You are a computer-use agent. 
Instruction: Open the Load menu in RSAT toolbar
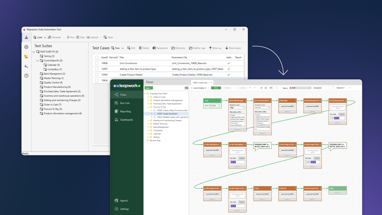coord(38,37)
